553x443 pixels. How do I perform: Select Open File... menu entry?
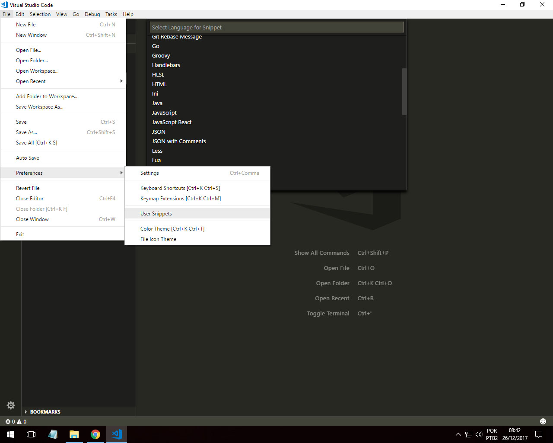click(63, 50)
